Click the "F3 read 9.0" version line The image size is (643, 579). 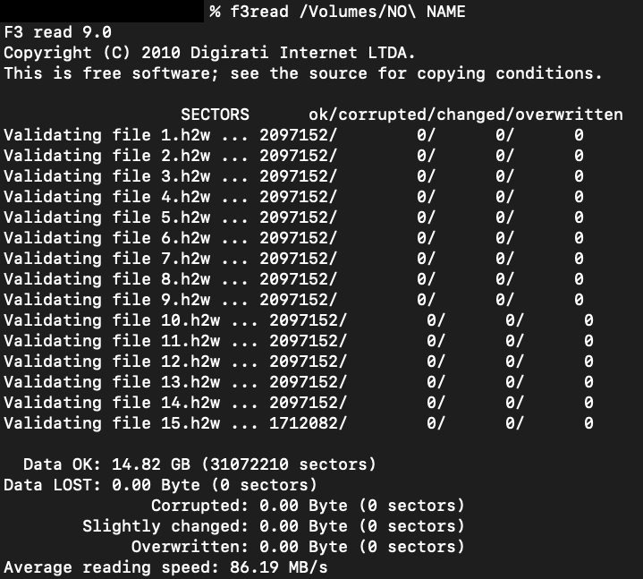[58, 32]
